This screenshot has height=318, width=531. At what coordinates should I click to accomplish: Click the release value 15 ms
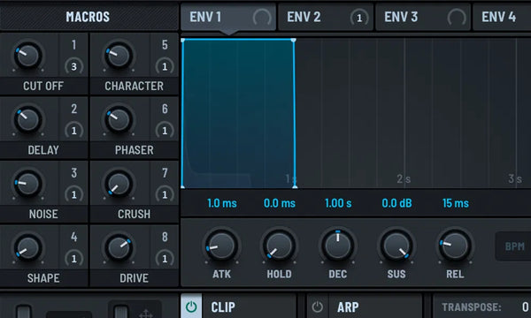456,203
